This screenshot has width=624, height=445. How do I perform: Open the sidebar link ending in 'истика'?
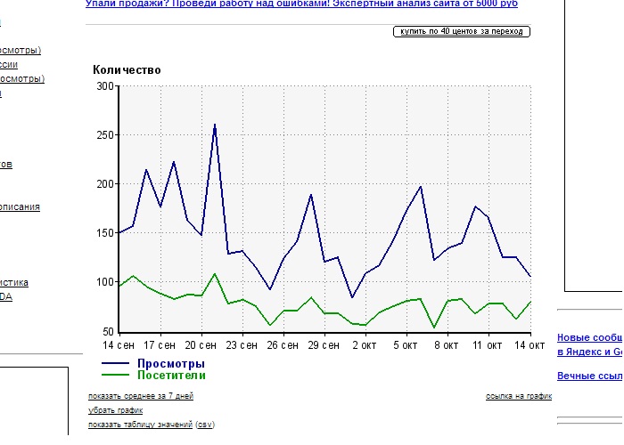coord(14,283)
